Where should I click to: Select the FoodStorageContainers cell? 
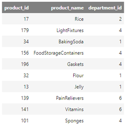(x=58, y=53)
